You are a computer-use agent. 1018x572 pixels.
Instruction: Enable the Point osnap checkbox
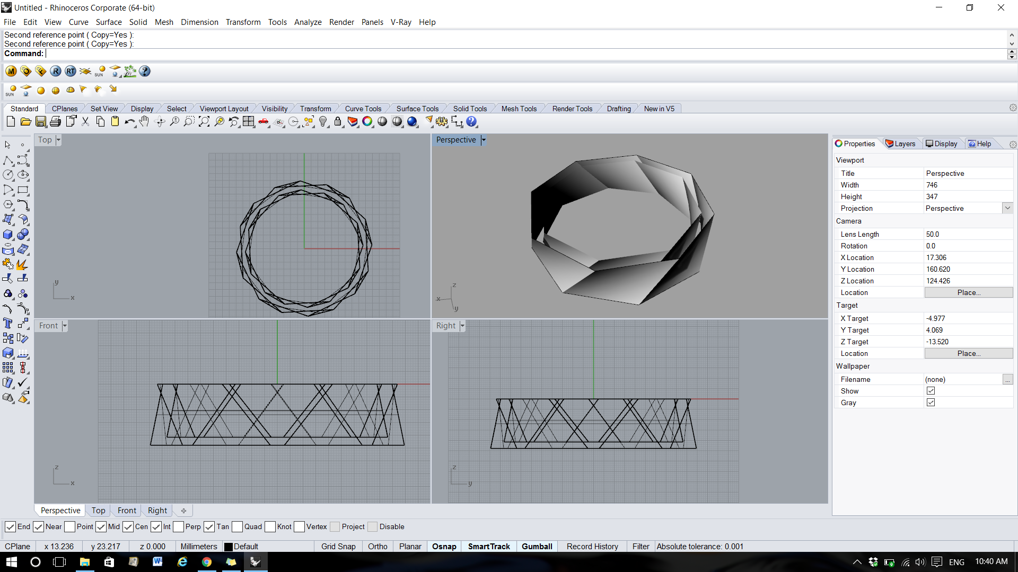[x=69, y=526]
